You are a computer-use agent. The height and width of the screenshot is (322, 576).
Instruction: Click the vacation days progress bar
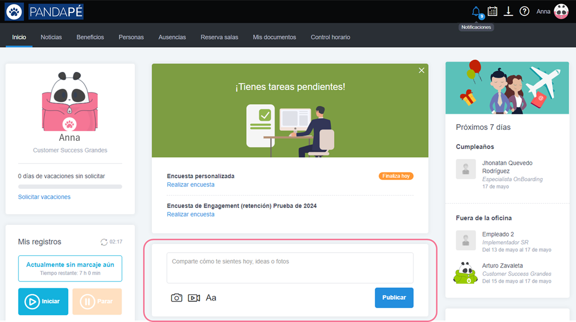click(x=70, y=187)
